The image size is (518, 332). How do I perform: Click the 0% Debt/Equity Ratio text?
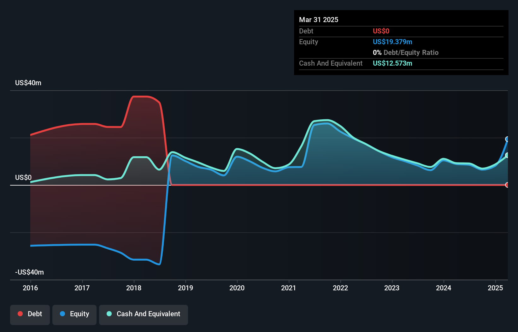pyautogui.click(x=406, y=53)
